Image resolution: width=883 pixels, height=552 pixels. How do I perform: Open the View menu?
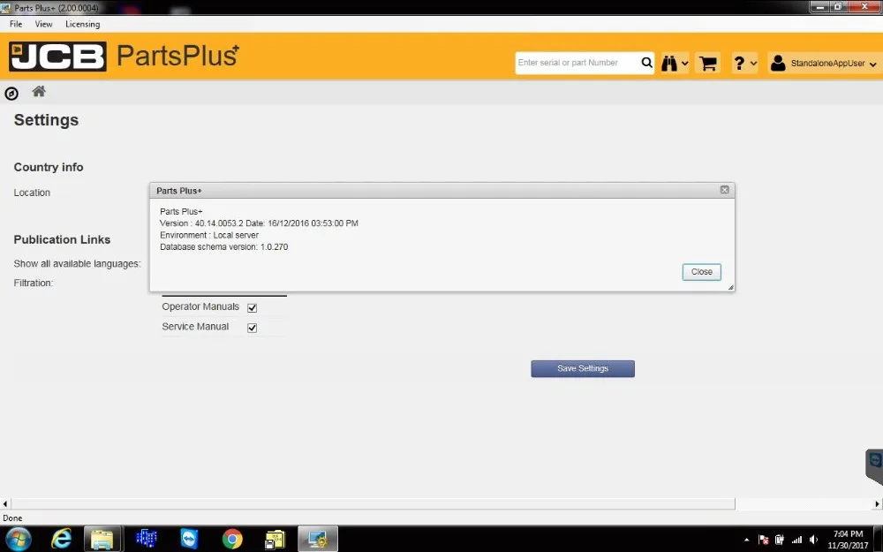(x=43, y=24)
